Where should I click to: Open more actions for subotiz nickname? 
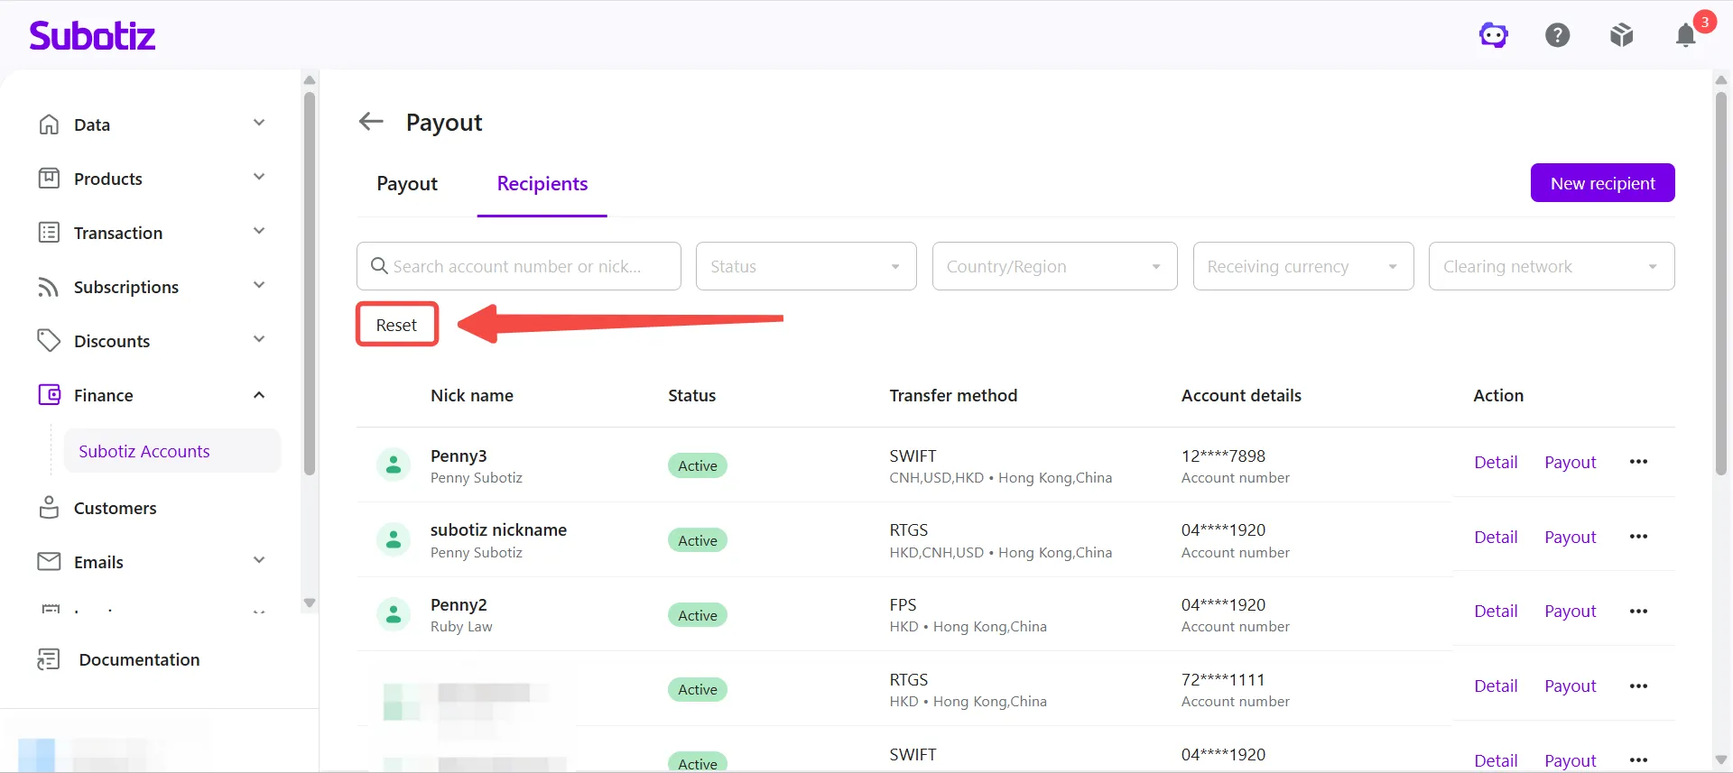[x=1638, y=537]
